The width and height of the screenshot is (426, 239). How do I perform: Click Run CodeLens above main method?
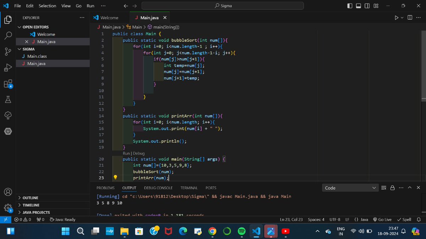(x=126, y=153)
